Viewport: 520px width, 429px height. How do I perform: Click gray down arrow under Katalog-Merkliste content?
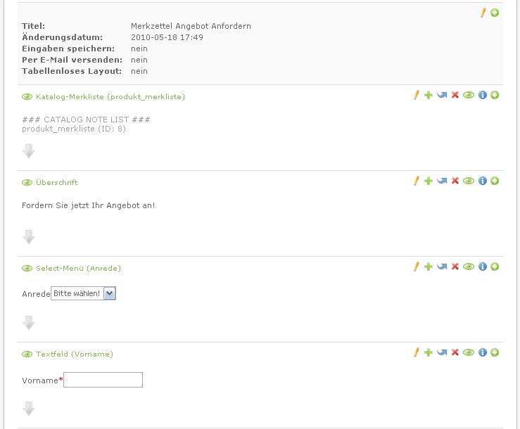coord(29,151)
